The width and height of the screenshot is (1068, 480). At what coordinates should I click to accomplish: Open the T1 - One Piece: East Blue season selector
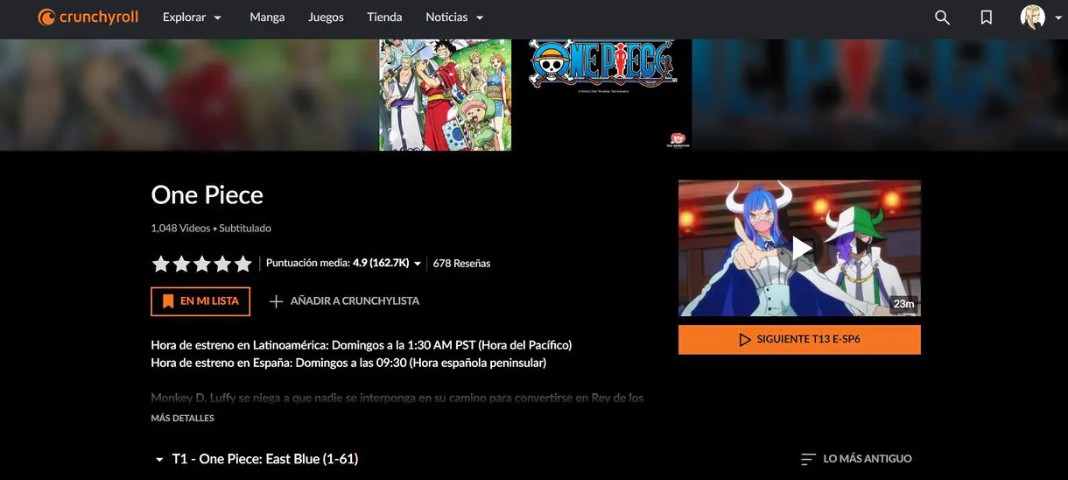coord(256,459)
